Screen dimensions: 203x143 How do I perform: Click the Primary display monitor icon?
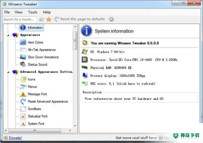85,76
